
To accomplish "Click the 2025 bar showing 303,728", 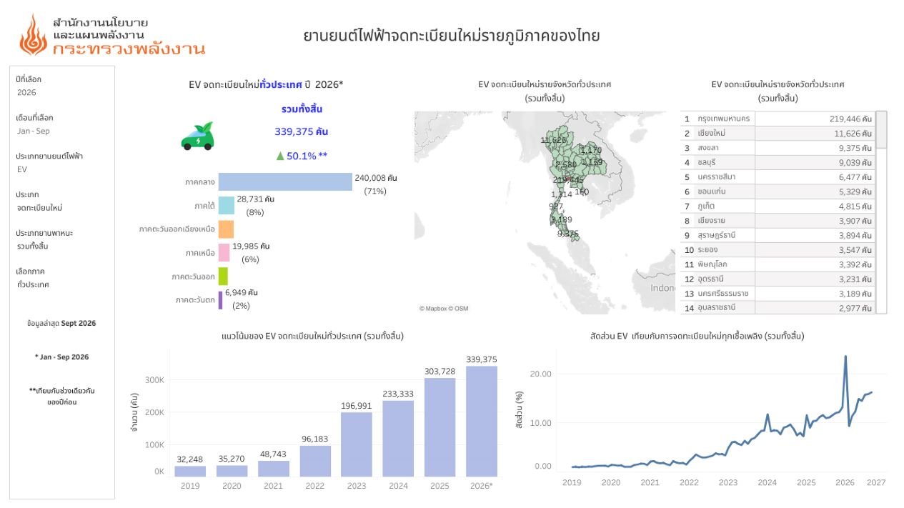I will pos(440,427).
